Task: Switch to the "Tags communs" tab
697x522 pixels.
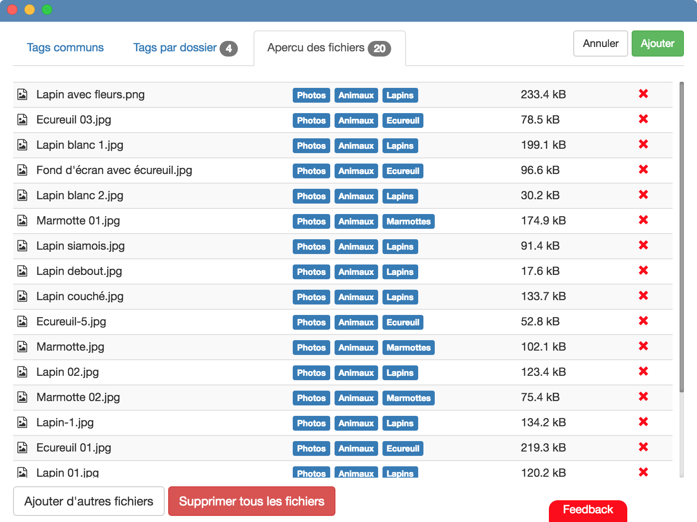Action: [x=65, y=48]
